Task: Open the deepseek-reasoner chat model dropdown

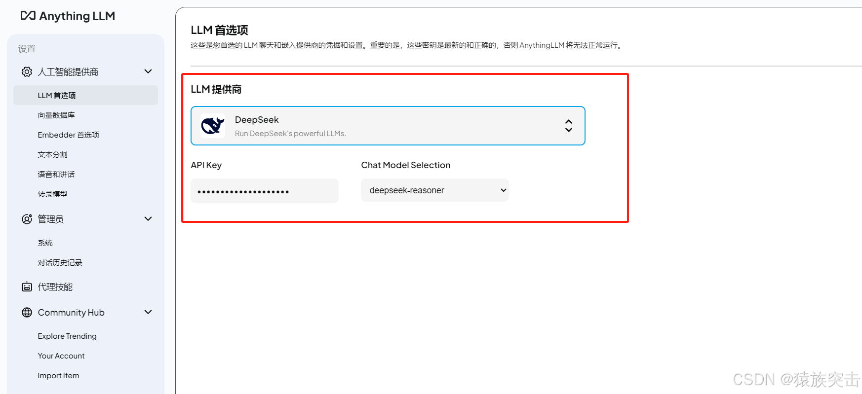Action: [x=435, y=190]
